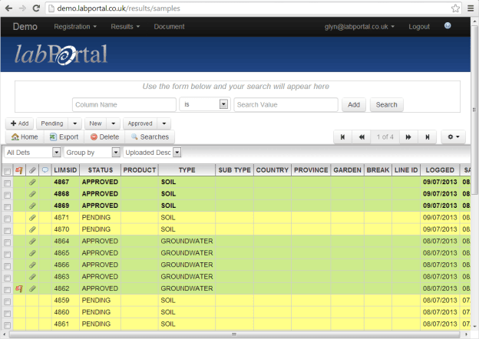Expand the Pending button dropdown arrow
The height and width of the screenshot is (339, 479).
(x=75, y=123)
